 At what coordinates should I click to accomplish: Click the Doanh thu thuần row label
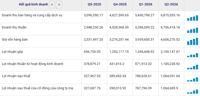pyautogui.click(x=14, y=27)
